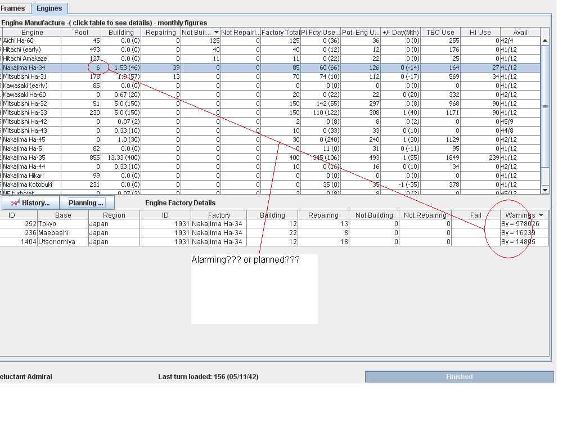Click sort arrow on Warnings column header
This screenshot has height=432, width=576.
click(x=541, y=215)
